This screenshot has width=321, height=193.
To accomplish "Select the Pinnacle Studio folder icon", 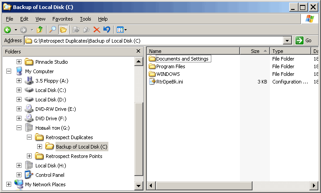I will (x=29, y=61).
